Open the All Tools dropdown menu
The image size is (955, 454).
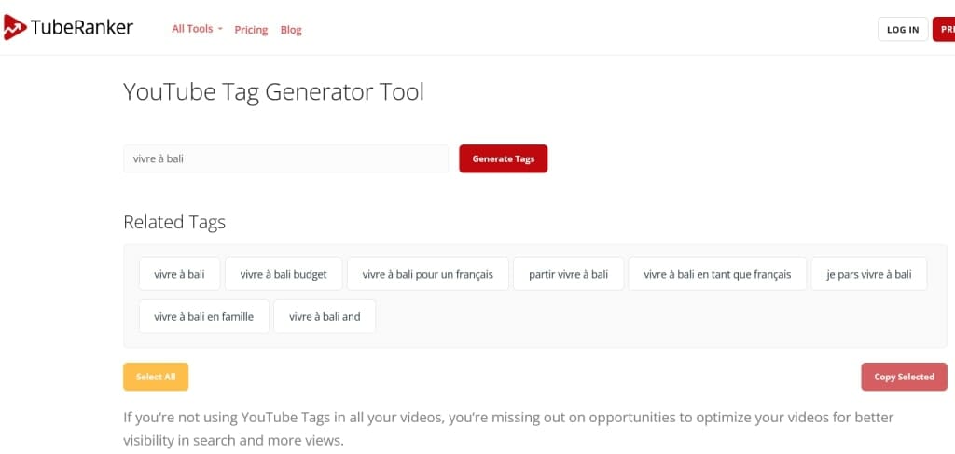197,29
